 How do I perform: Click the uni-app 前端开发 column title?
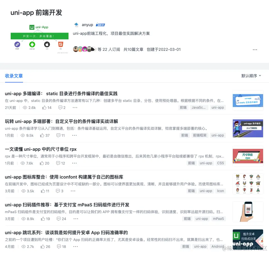click(37, 13)
